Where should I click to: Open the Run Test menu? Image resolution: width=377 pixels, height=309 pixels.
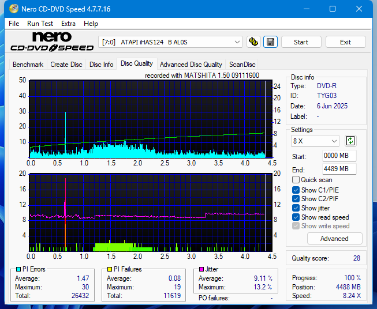click(40, 24)
